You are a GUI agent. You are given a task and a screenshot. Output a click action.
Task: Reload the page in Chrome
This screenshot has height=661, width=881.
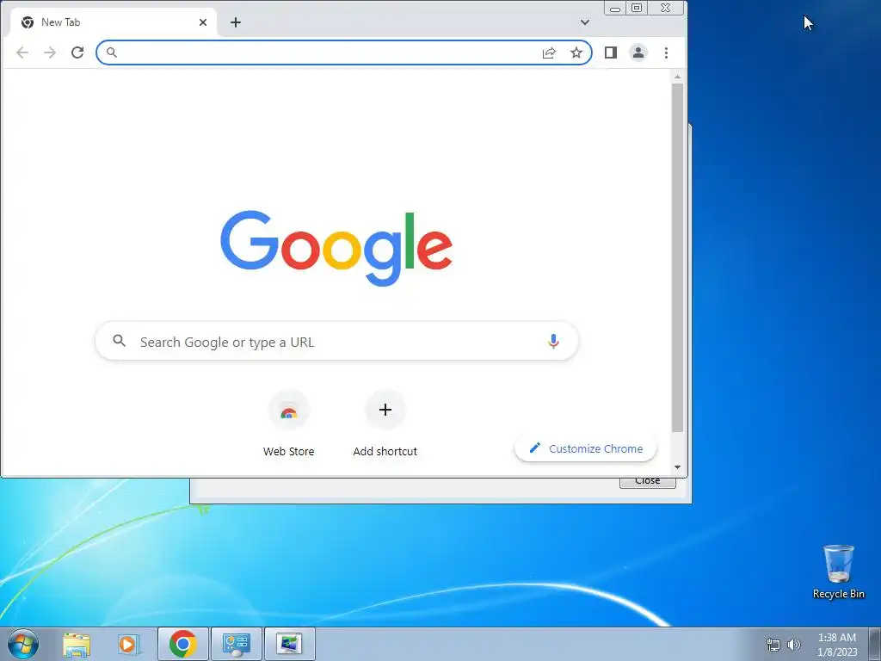point(77,53)
